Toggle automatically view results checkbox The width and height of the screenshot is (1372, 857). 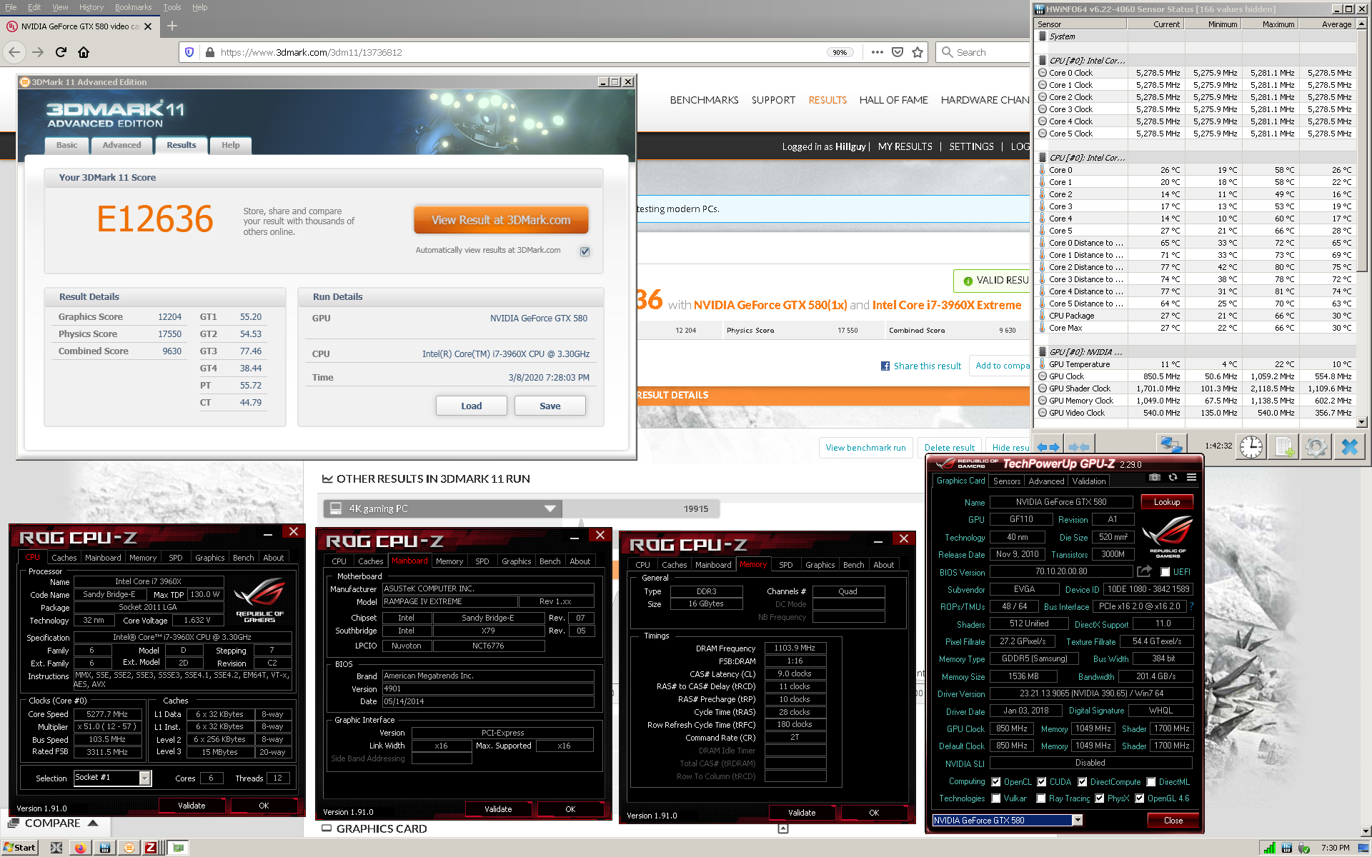[585, 251]
